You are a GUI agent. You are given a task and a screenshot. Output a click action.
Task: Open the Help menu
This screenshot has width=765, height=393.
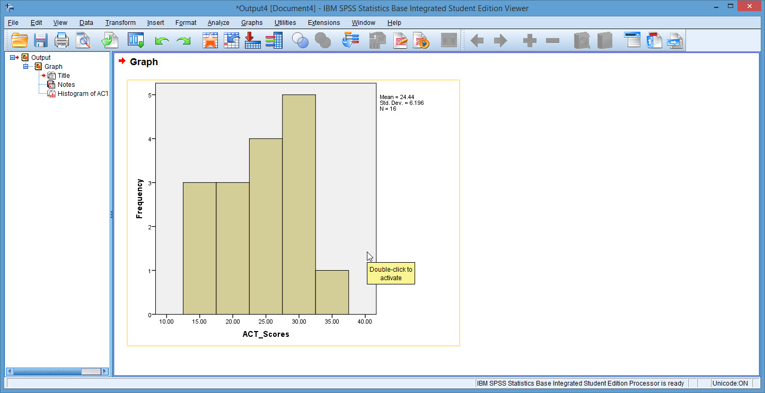pyautogui.click(x=394, y=23)
